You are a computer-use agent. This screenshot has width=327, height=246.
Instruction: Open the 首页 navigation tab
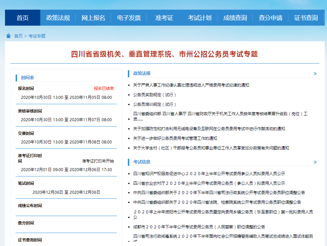point(23,18)
